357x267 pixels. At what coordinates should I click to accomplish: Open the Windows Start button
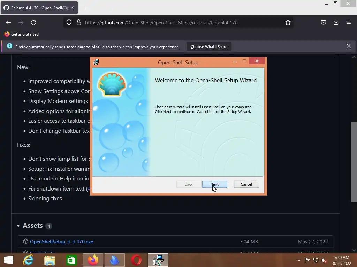click(9, 260)
